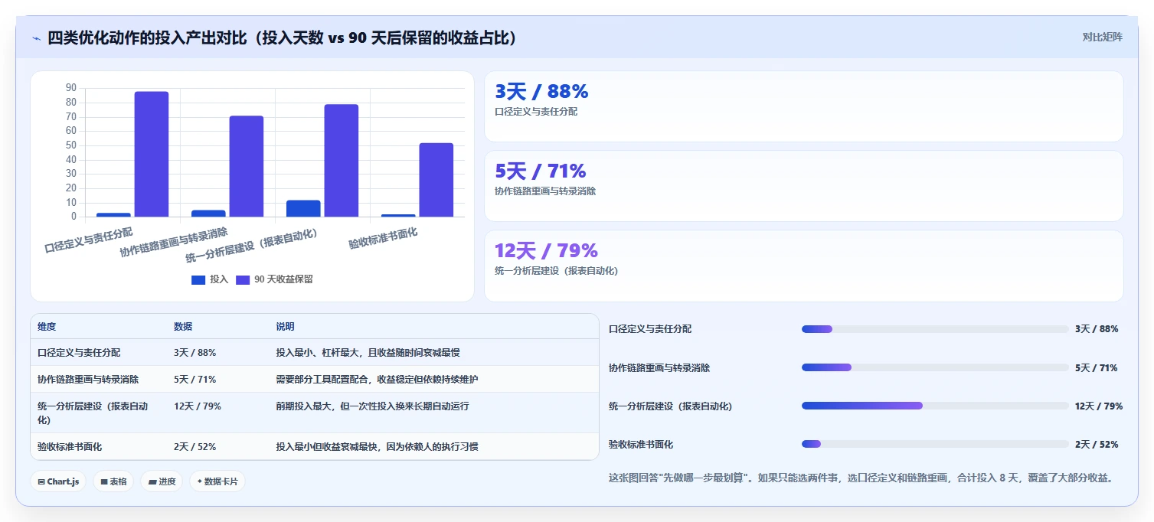
Task: Click the chart title heading 四类优化动作
Action: coord(282,38)
